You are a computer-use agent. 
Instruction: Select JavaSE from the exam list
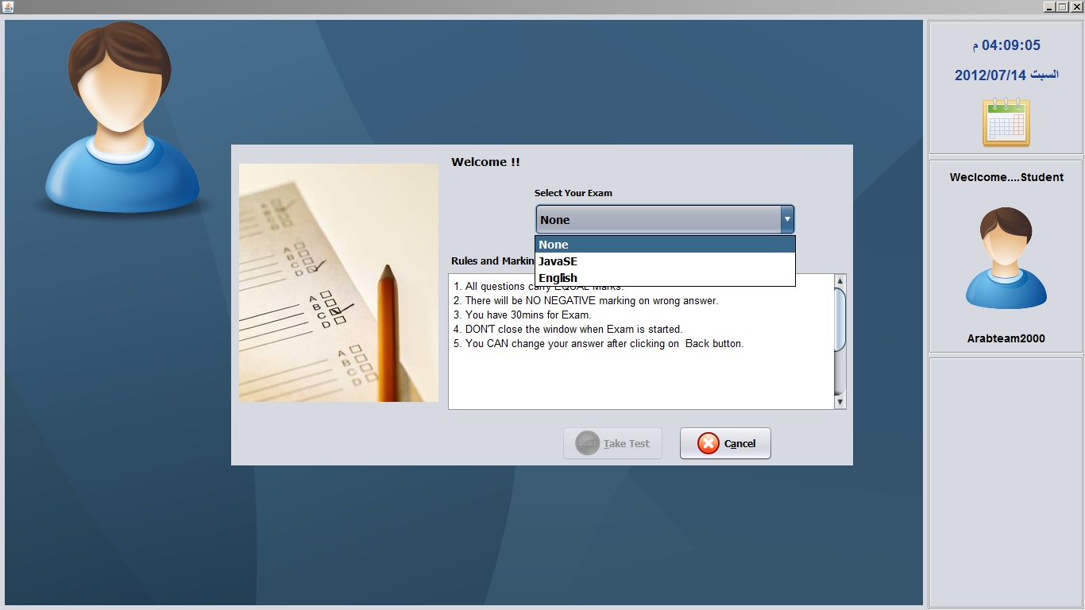point(665,261)
